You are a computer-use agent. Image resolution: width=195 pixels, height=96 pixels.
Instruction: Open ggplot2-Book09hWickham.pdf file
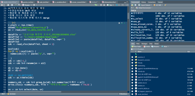148,77
